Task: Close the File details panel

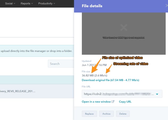Action: pos(166,6)
